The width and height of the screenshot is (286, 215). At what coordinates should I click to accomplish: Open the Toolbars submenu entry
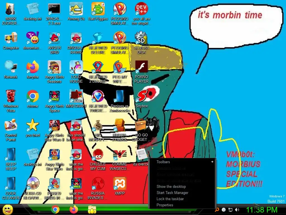182,162
